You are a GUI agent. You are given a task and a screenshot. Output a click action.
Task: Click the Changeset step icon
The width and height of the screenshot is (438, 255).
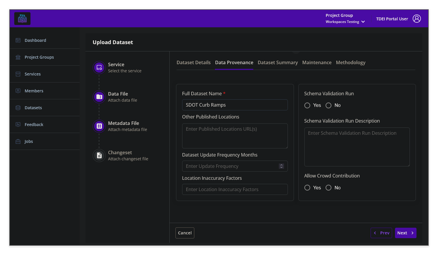(99, 155)
